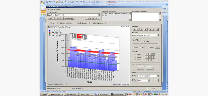Image resolution: width=208 pixels, height=96 pixels.
Task: Click the Cancel... button
Action: pyautogui.click(x=59, y=18)
